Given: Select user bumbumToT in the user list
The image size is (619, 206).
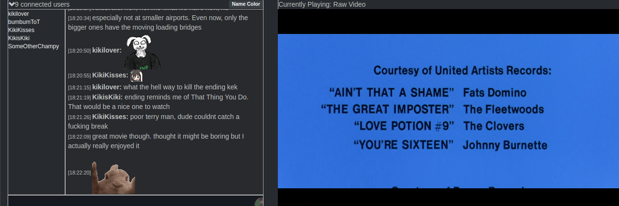Looking at the screenshot, I should tap(24, 22).
